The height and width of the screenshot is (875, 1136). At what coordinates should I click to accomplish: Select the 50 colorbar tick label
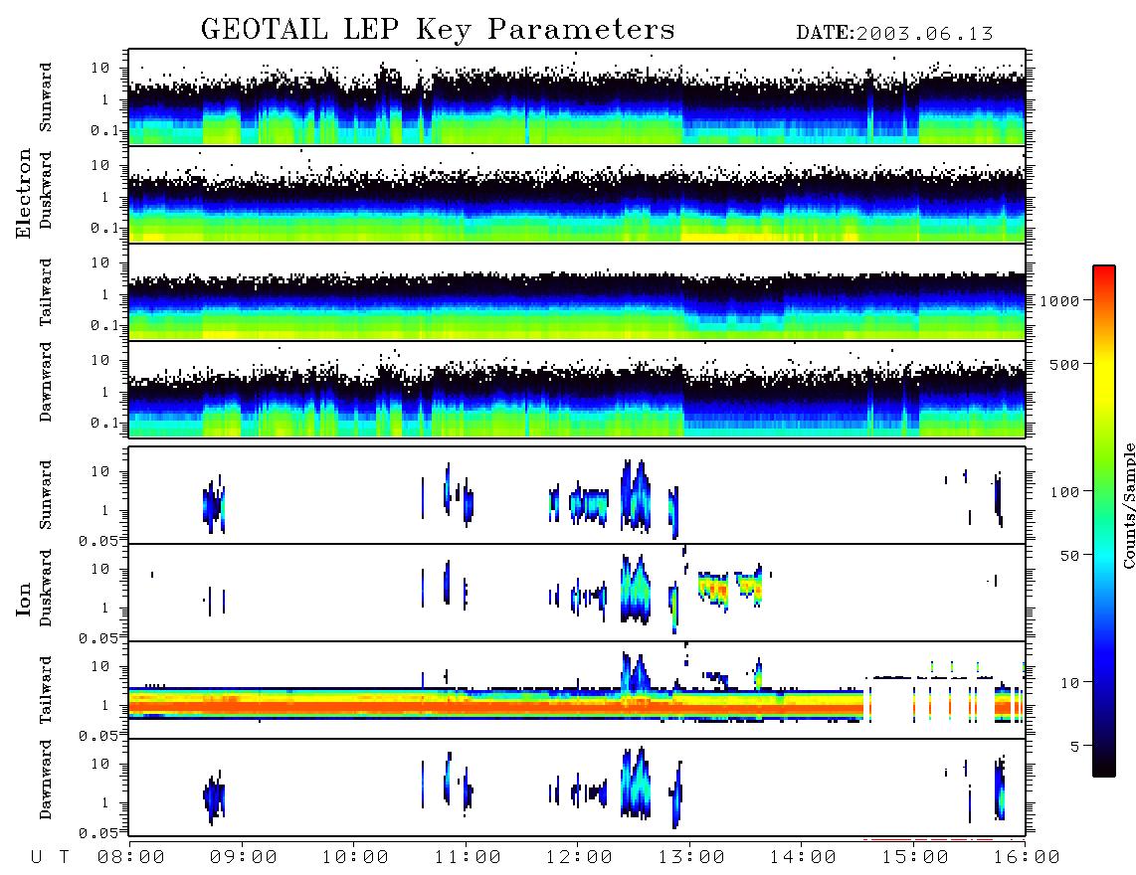[x=1069, y=556]
